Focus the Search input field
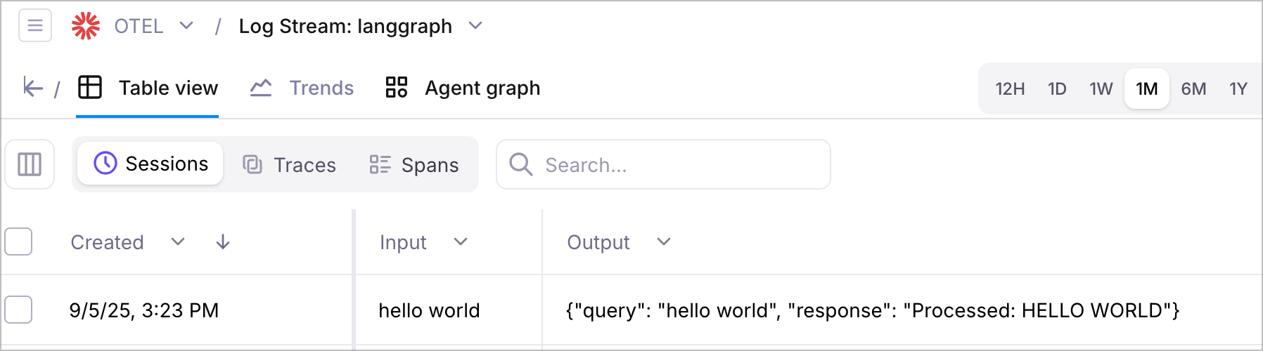The width and height of the screenshot is (1263, 351). coord(663,164)
